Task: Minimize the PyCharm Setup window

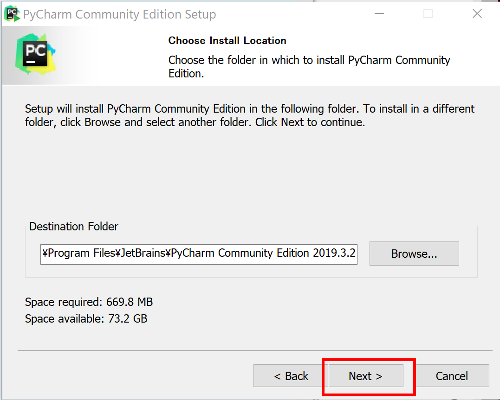Action: (379, 14)
